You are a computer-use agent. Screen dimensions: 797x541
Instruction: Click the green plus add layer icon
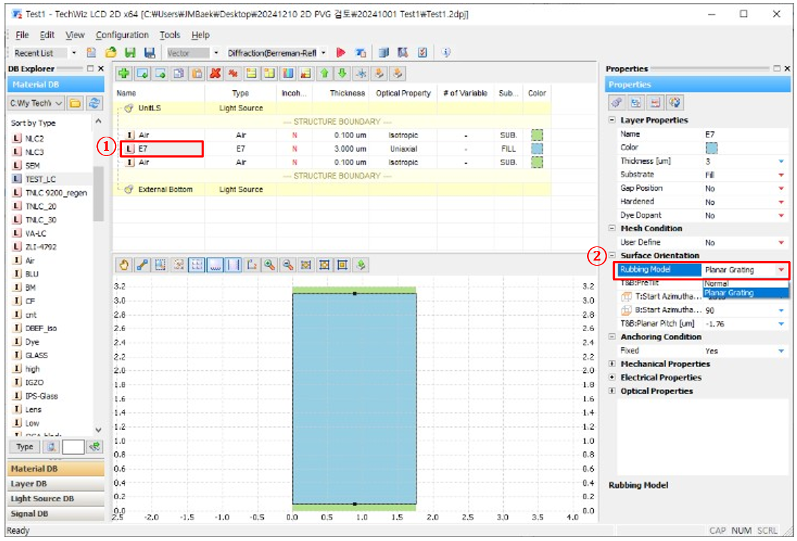(x=123, y=74)
